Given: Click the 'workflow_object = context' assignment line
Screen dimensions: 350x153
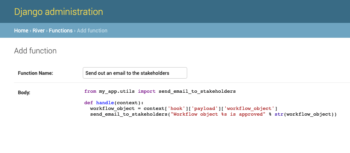Looking at the screenshot, I should pyautogui.click(x=183, y=109).
